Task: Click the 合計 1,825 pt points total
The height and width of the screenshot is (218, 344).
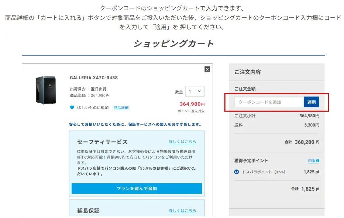Action: tap(305, 189)
